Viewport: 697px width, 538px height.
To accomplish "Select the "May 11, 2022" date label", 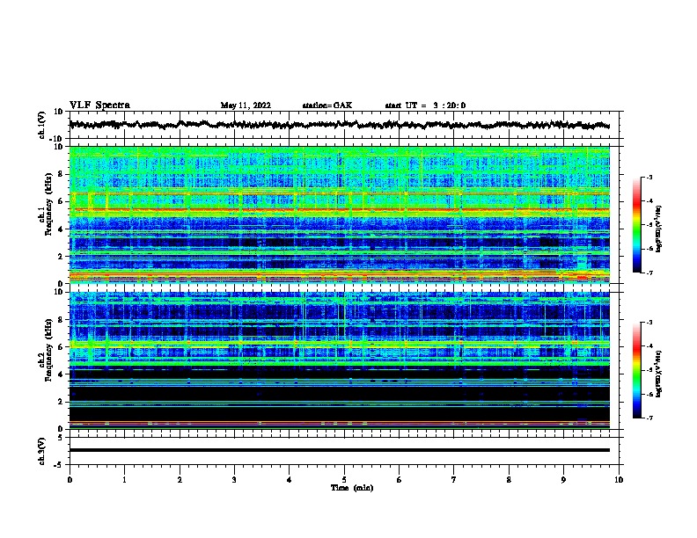I will click(246, 105).
